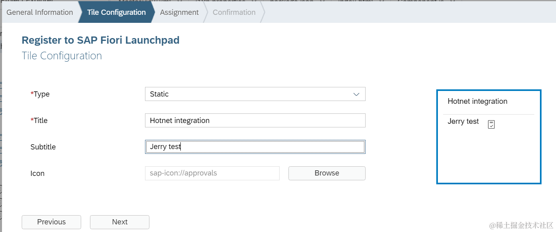Screen dimensions: 556x232
Task: Click the Subtitle field label
Action: 43,147
